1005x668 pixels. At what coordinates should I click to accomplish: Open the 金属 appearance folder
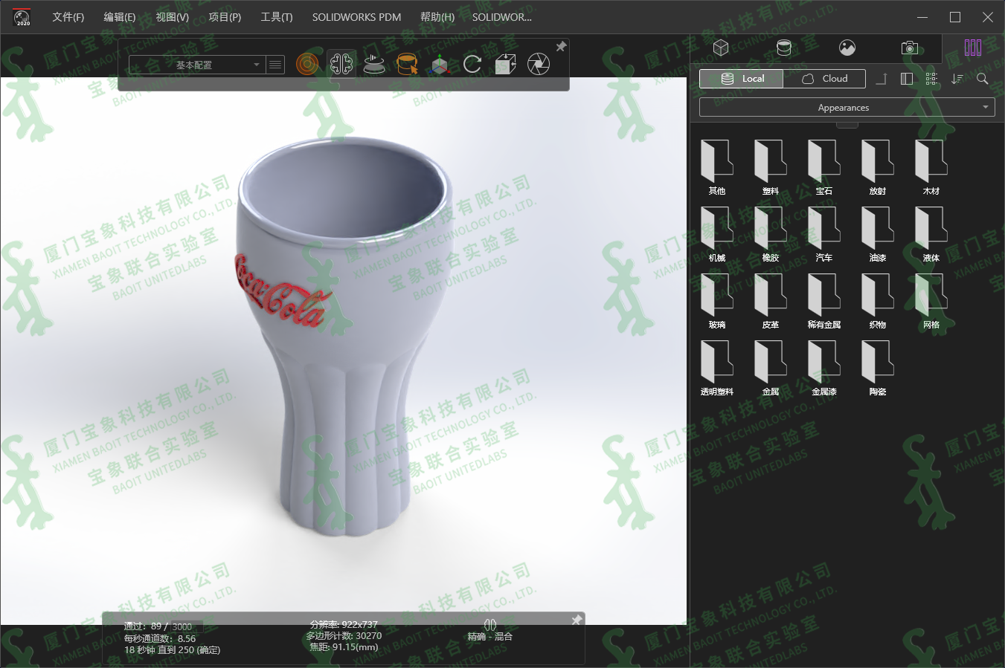coord(771,368)
